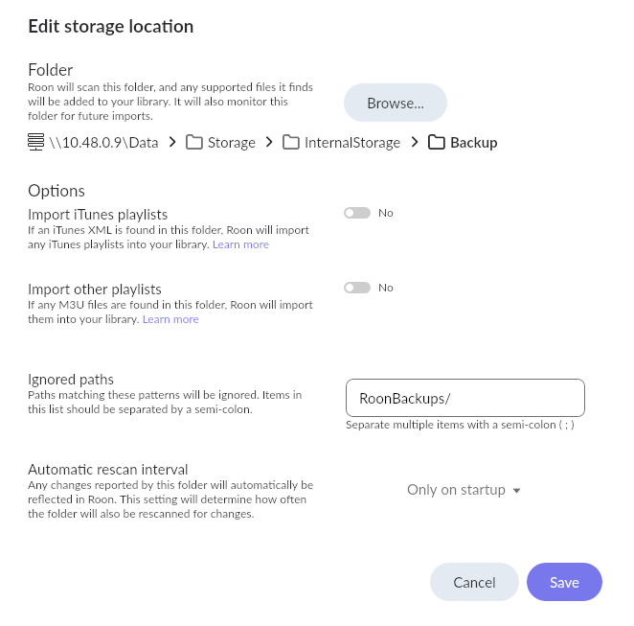Viewport: 634px width, 626px height.
Task: Click the network drive icon in the path
Action: (x=36, y=143)
